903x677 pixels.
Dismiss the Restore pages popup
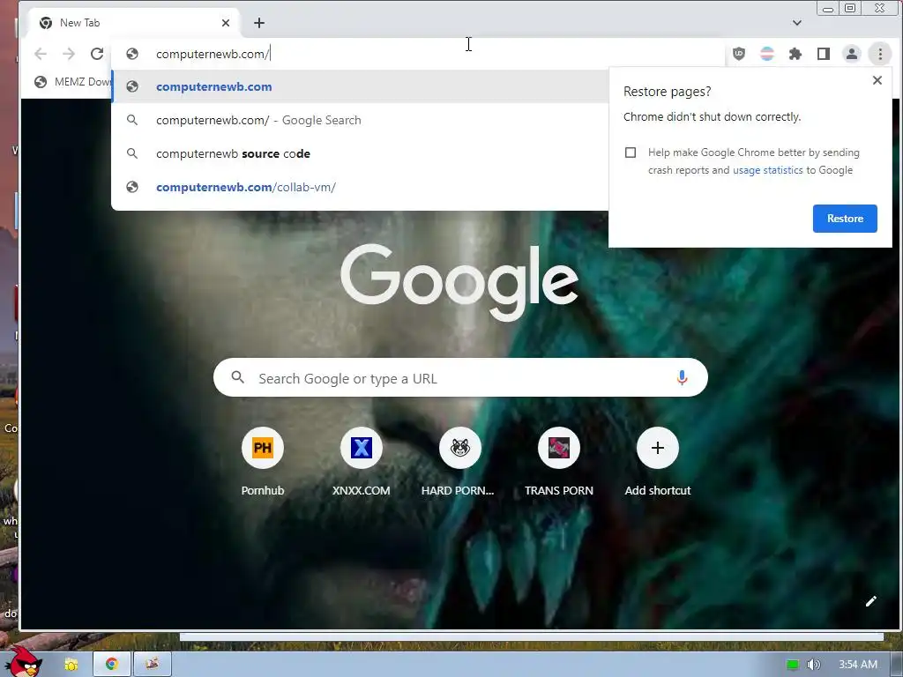click(877, 80)
